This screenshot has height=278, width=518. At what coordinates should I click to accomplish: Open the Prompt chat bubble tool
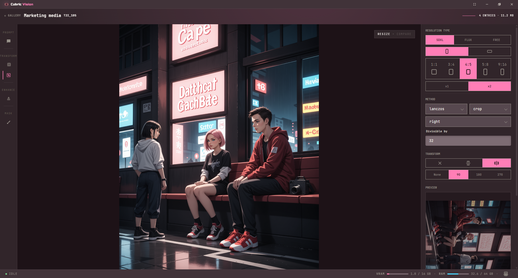coord(9,41)
